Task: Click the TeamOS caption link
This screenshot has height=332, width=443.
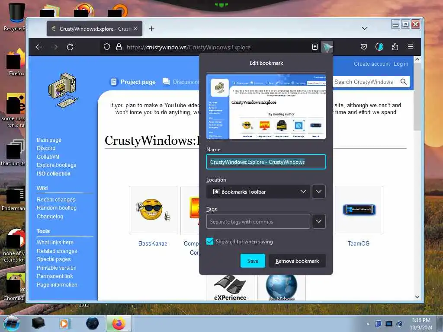Action: [x=359, y=243]
